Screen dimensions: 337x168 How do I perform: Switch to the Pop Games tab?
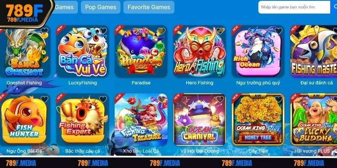point(101,7)
